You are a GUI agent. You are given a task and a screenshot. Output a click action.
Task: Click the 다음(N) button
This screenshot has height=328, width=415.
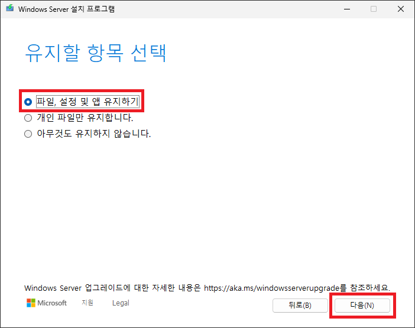point(362,306)
